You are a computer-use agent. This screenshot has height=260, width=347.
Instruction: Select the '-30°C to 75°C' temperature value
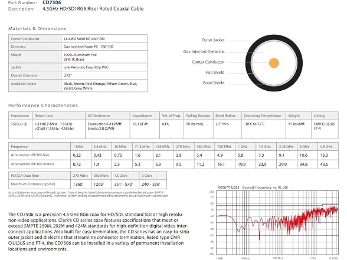click(254, 124)
